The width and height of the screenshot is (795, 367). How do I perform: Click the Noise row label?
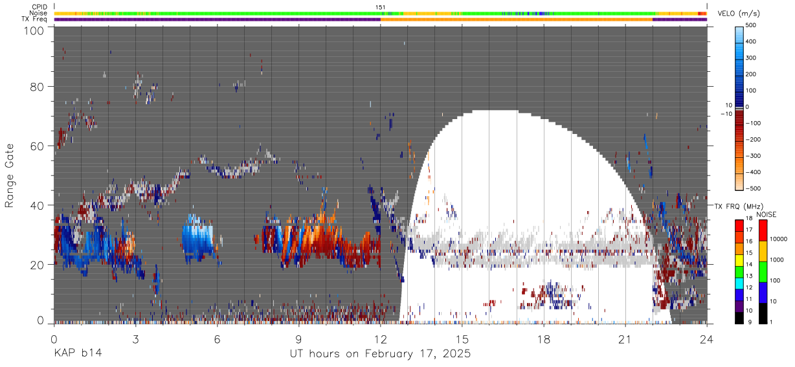click(x=38, y=12)
